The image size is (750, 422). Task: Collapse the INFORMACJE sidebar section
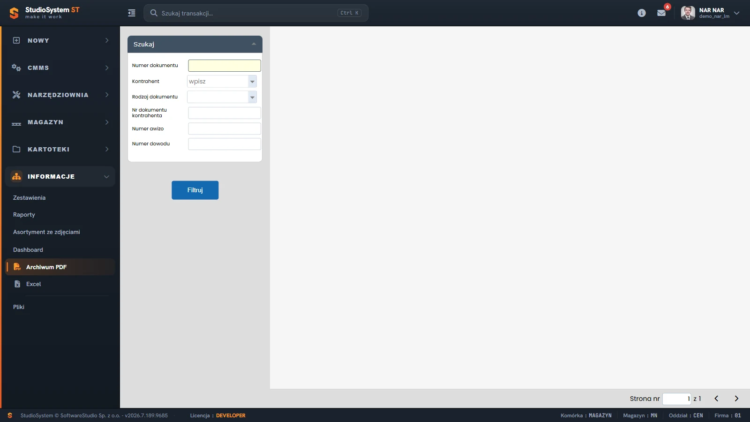60,177
